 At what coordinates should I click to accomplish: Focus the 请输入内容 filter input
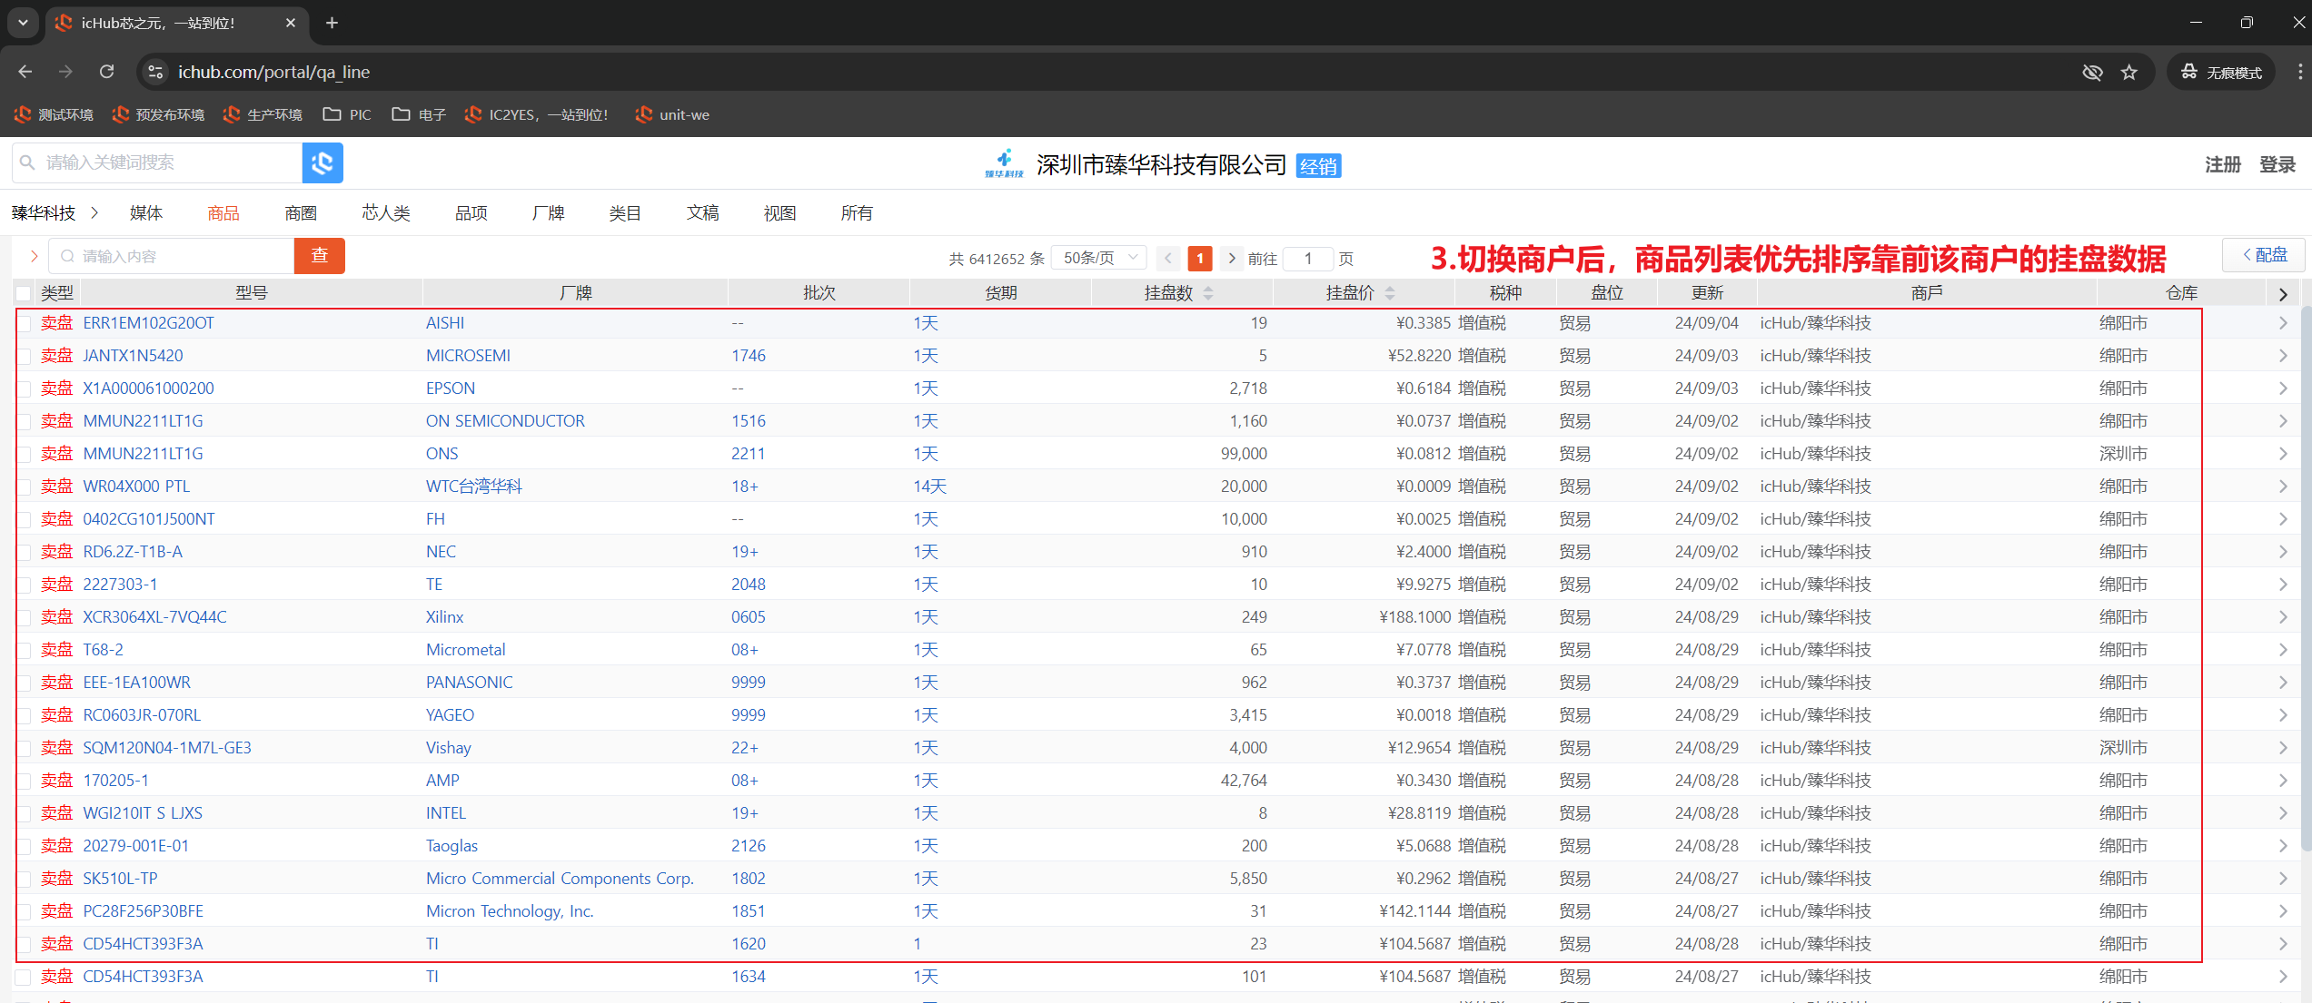pyautogui.click(x=173, y=256)
